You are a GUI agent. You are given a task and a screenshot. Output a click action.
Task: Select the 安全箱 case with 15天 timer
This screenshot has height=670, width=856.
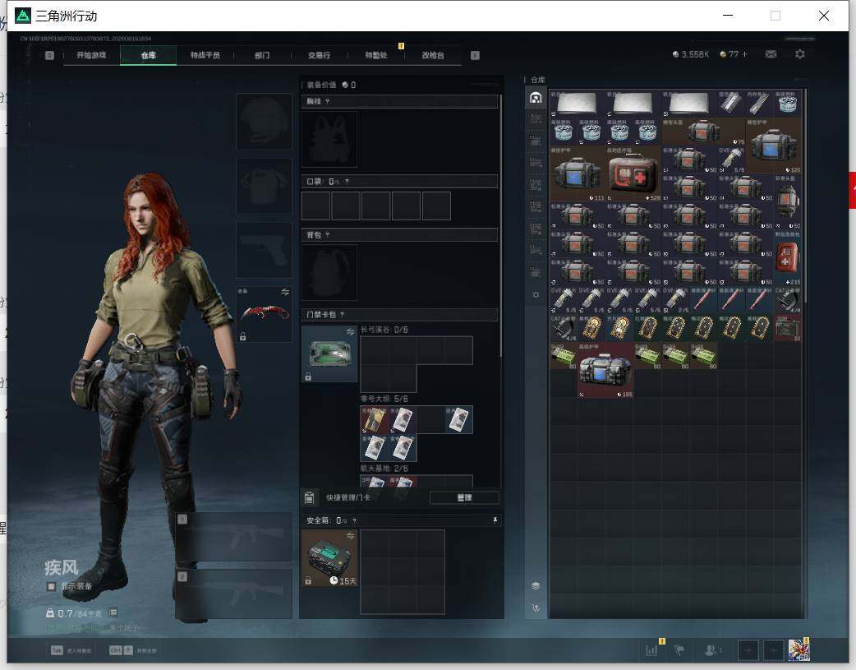(329, 558)
